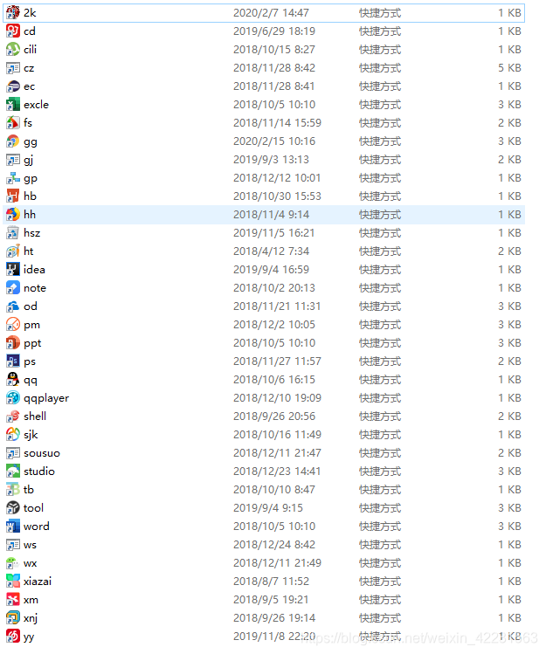
Task: Select the gg Chrome shortcut icon
Action: point(13,141)
